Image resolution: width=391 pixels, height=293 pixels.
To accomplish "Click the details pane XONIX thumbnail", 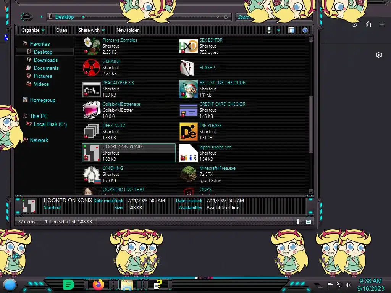I will [29, 206].
